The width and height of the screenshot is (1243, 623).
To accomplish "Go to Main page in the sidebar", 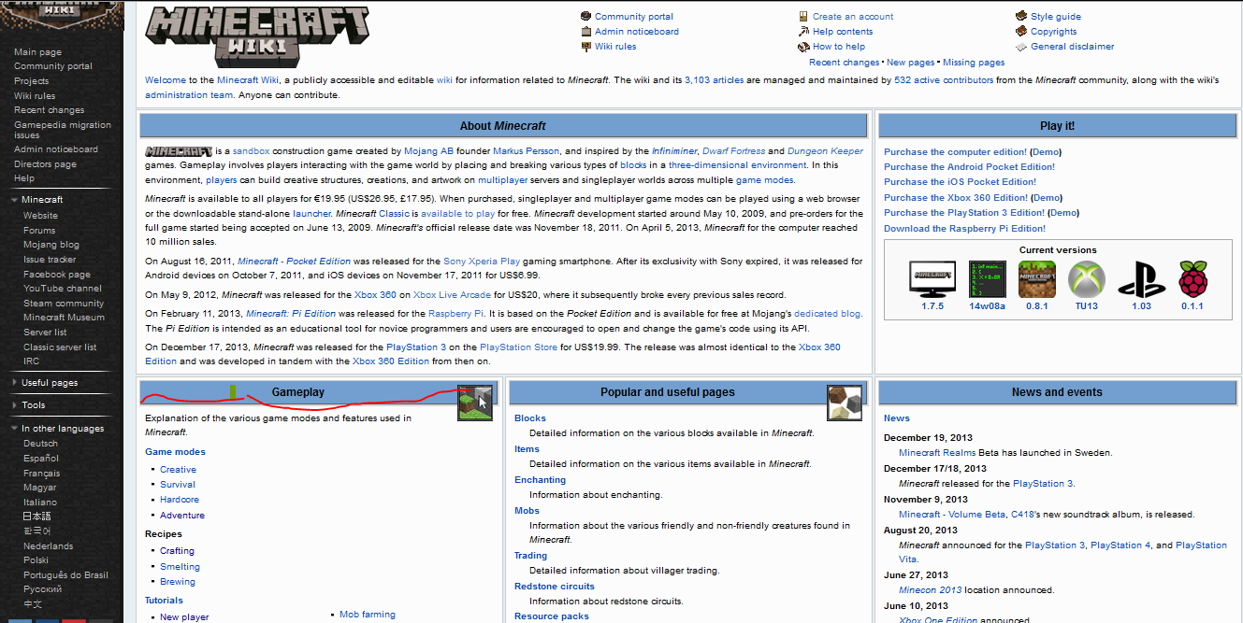I will pyautogui.click(x=37, y=52).
